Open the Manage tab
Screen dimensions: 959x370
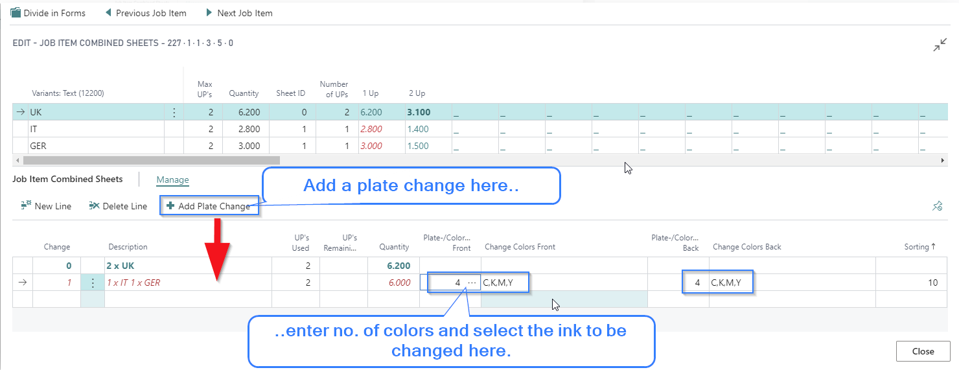(x=172, y=180)
